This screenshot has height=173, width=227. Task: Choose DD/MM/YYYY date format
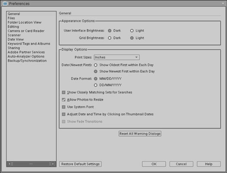tap(96, 85)
